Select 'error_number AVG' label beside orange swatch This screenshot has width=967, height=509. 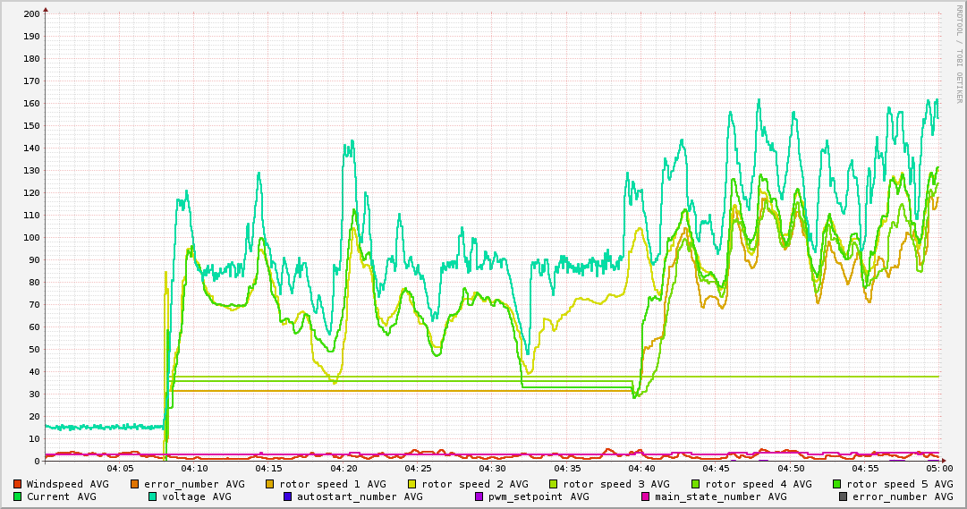point(194,484)
